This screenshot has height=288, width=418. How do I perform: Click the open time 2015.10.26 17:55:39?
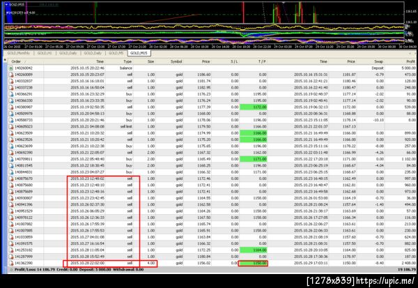click(x=88, y=225)
